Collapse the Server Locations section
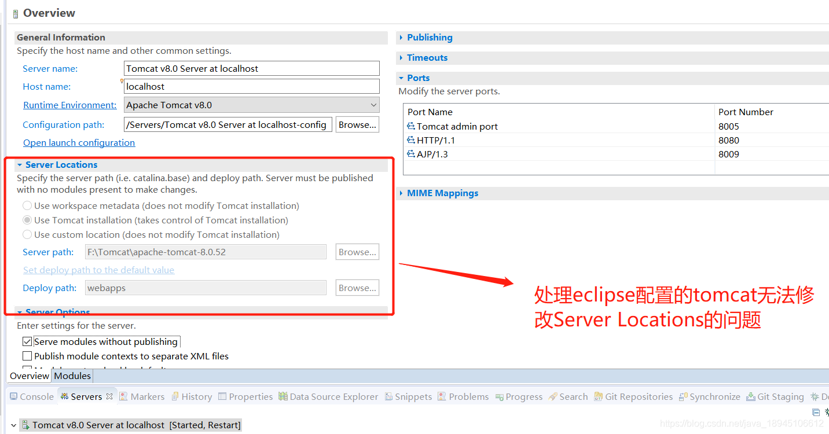829x434 pixels. tap(20, 165)
